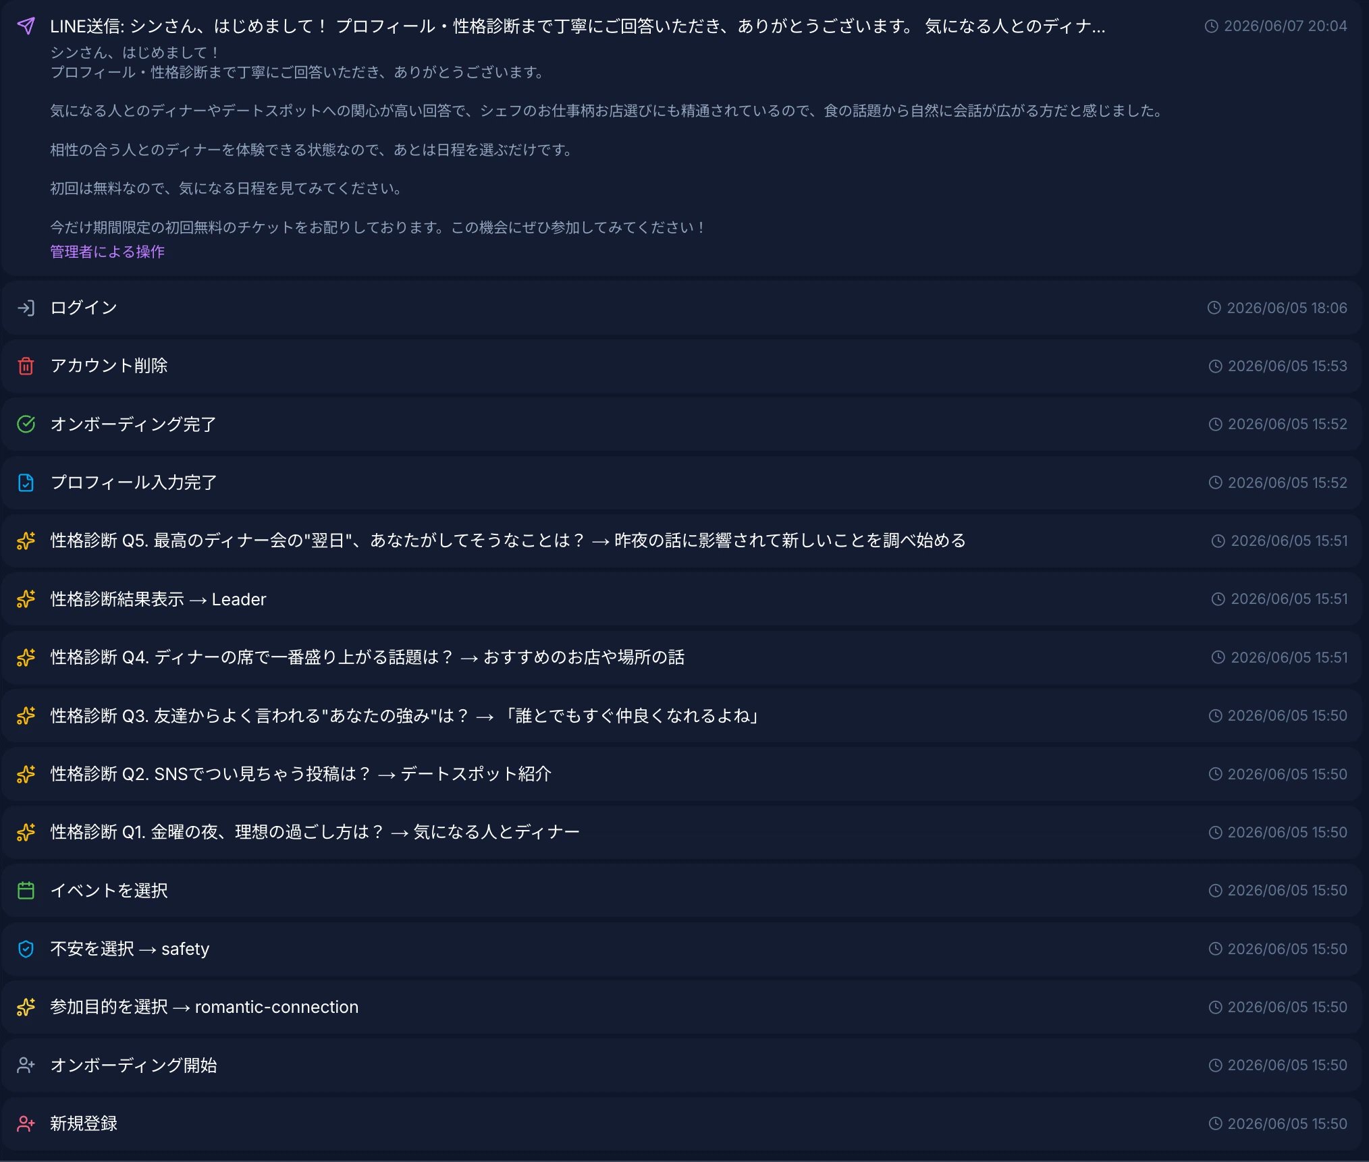This screenshot has width=1369, height=1162.
Task: Click the clock icon next to 2026/06/07 20:04
Action: [1212, 26]
